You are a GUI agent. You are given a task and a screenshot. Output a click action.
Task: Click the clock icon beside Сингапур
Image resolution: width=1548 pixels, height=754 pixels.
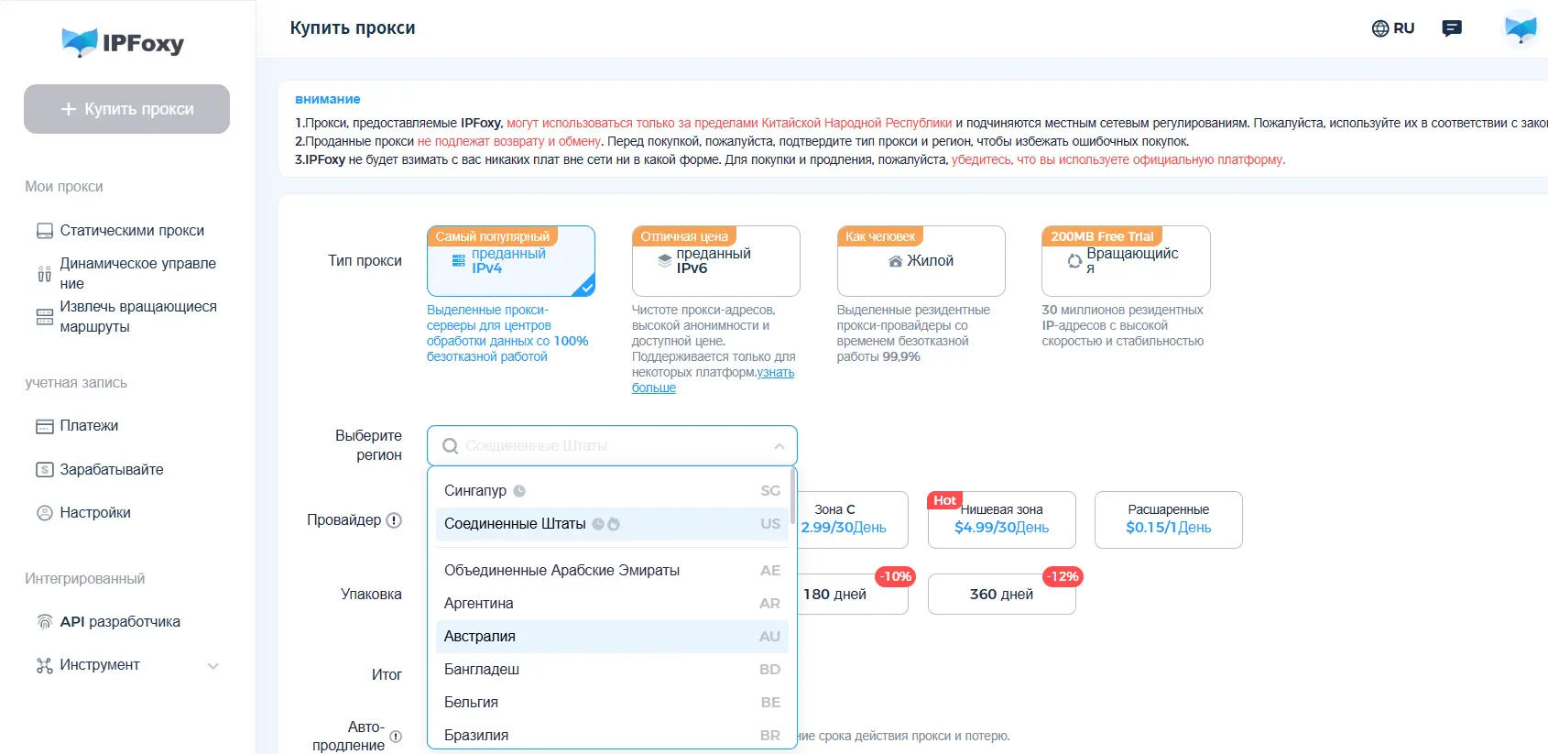pyautogui.click(x=519, y=491)
